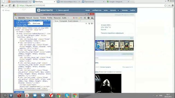
Task: Click the 'Показать подробную информацию' link
Action: (x=112, y=33)
